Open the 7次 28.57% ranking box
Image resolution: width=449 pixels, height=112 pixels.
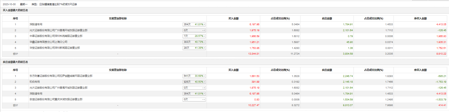pyautogui.click(x=194, y=36)
